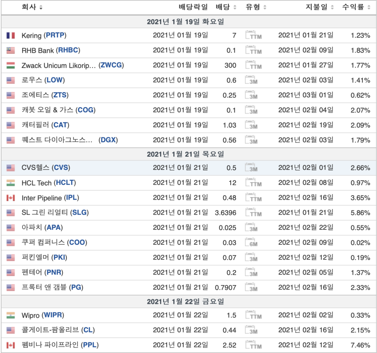The image size is (377, 353).
Task: Click the TTM type icon in SL 그린 리얼티 row
Action: (x=253, y=213)
